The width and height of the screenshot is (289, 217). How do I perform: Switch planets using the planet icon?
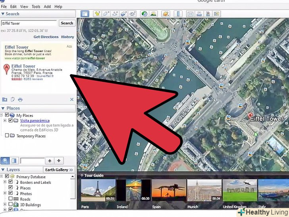[166, 14]
